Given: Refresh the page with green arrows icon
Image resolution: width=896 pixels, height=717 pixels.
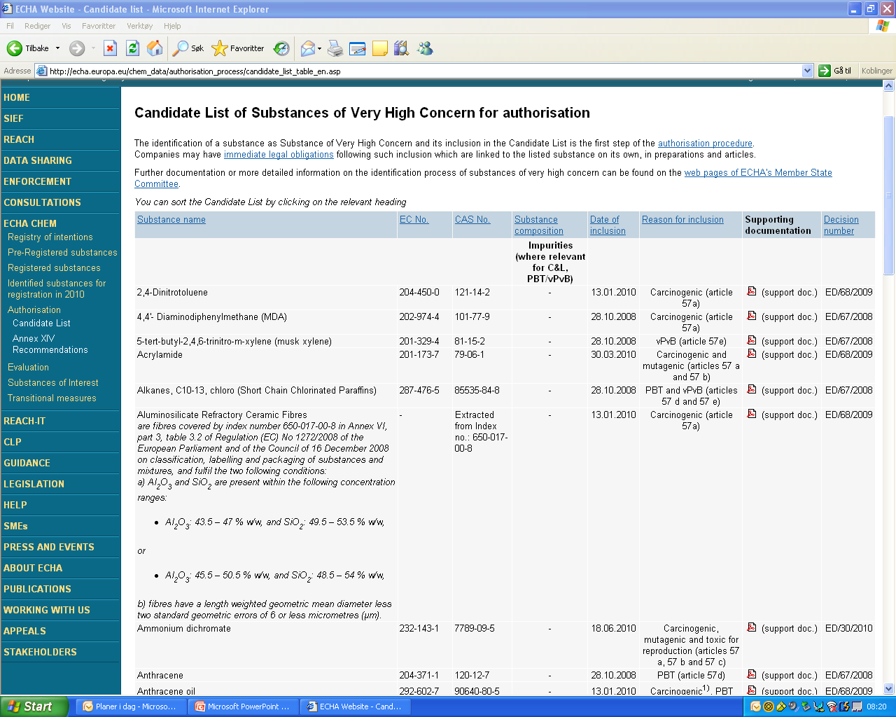Looking at the screenshot, I should pyautogui.click(x=132, y=48).
